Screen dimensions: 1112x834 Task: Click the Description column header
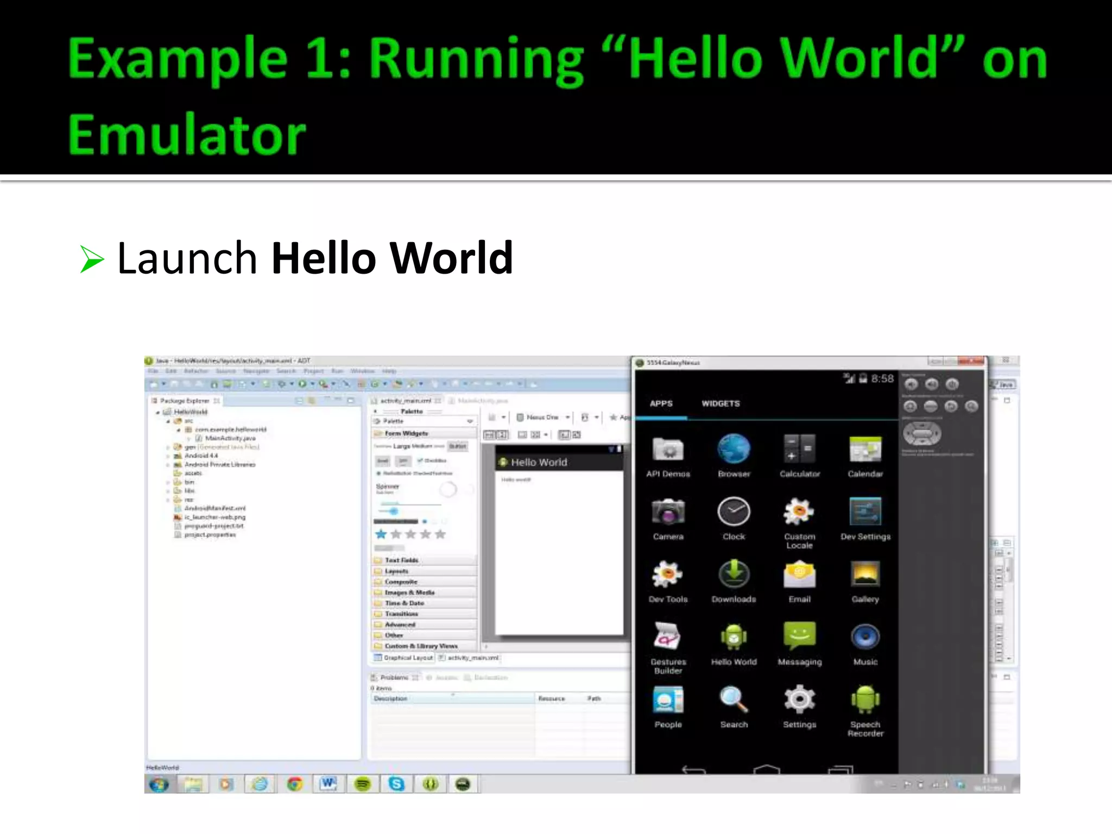(x=453, y=698)
